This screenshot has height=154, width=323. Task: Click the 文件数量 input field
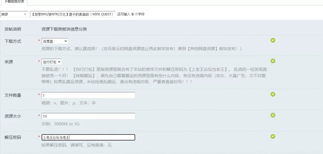tap(88, 95)
